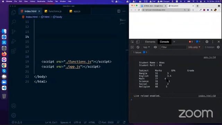
Task: Click the red error count badge
Action: pyautogui.click(x=191, y=42)
